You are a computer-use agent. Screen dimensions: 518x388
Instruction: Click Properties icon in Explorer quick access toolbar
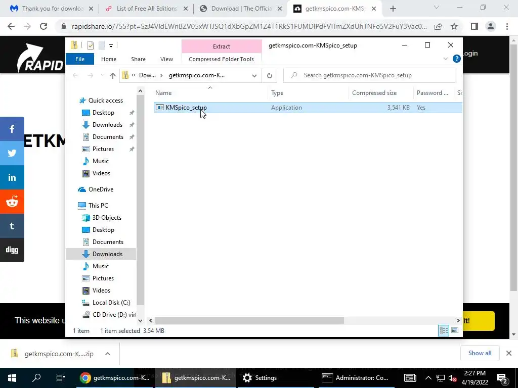[90, 45]
